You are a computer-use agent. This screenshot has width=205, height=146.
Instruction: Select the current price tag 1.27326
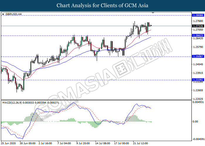[x=198, y=26]
